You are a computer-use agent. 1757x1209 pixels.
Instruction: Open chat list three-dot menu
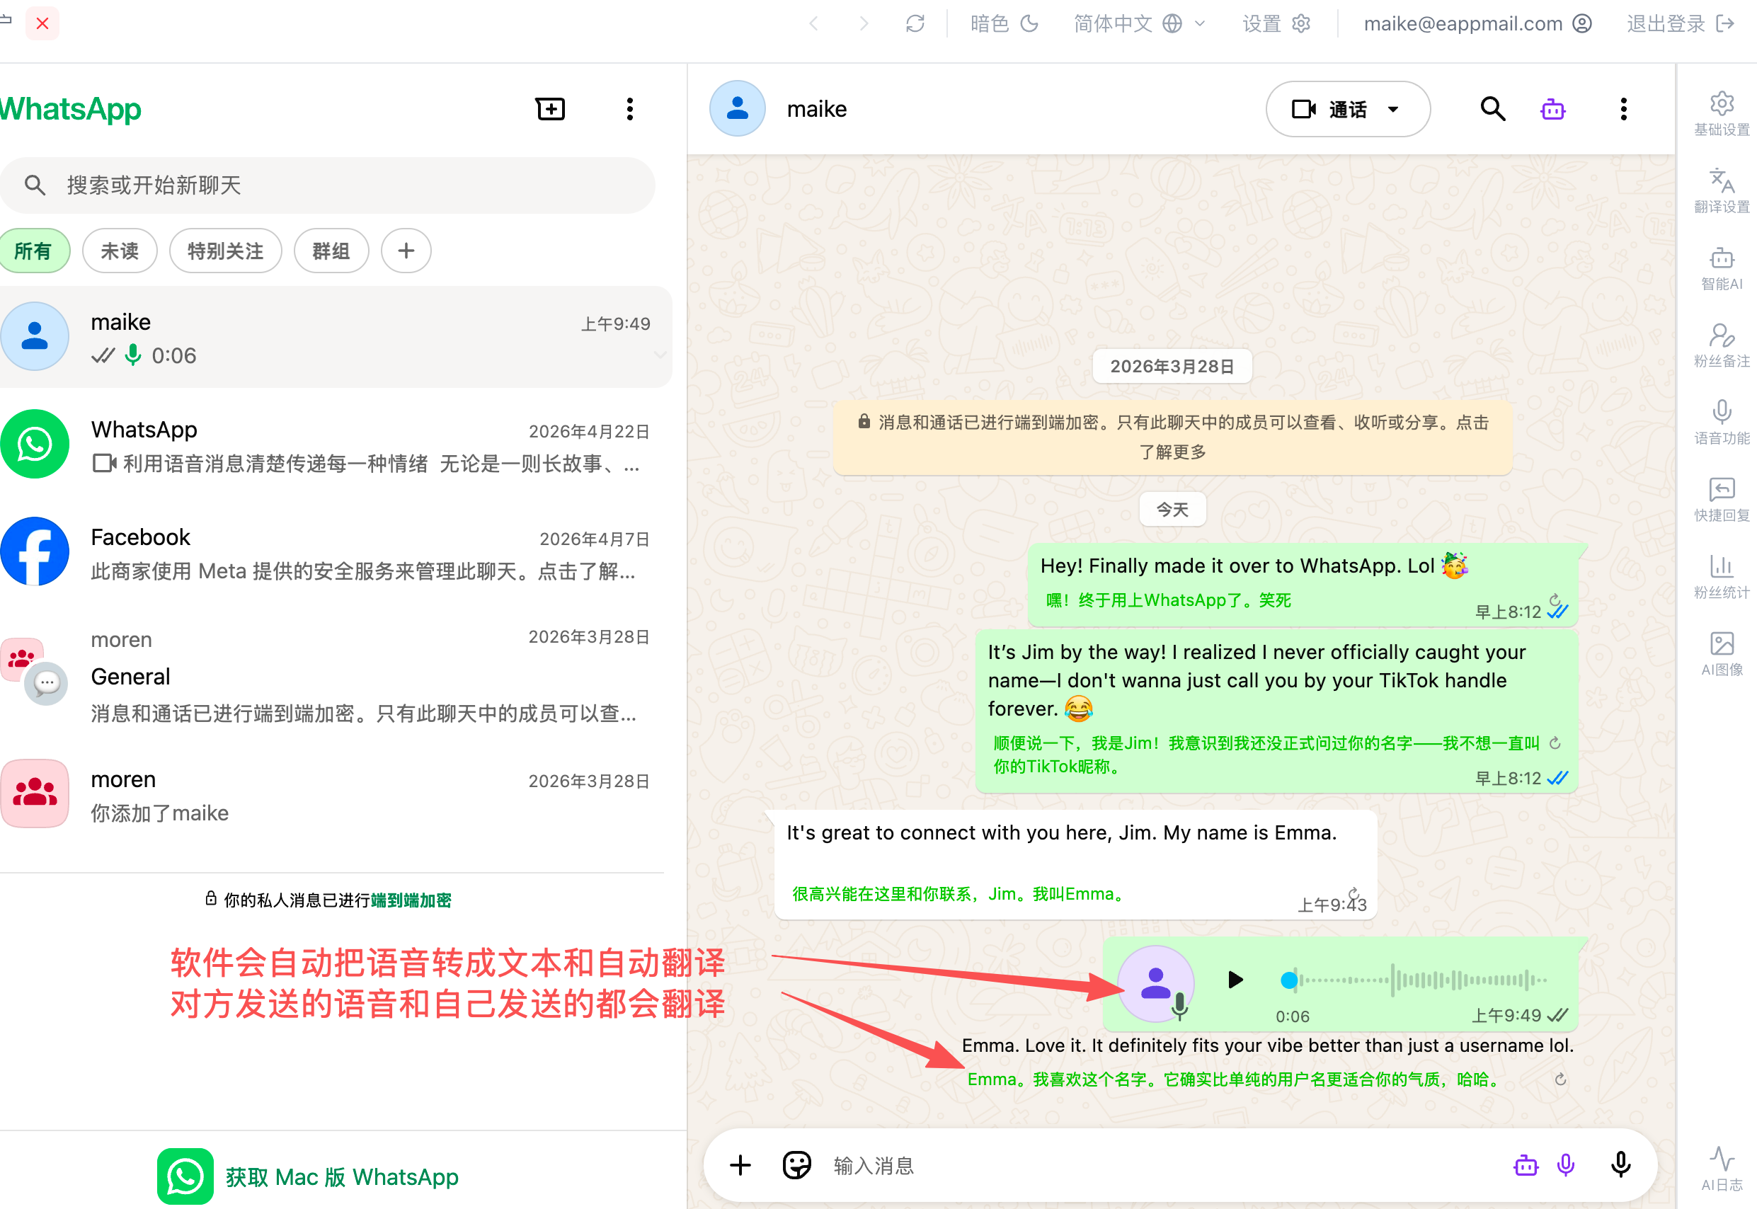coord(629,109)
